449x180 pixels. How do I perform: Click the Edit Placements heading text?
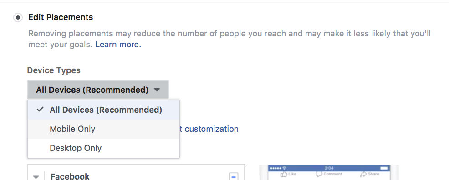(x=61, y=17)
